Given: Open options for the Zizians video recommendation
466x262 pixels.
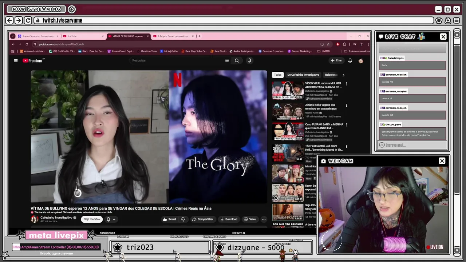Looking at the screenshot, I should [x=346, y=106].
